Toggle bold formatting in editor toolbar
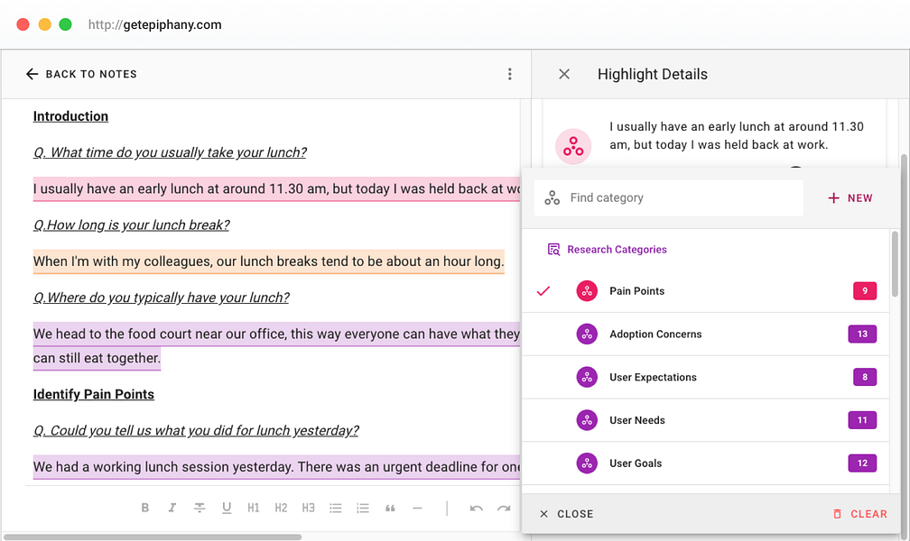910x541 pixels. pyautogui.click(x=145, y=508)
